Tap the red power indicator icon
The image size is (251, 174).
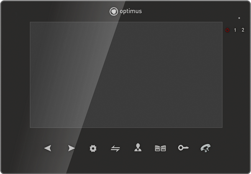(x=227, y=30)
